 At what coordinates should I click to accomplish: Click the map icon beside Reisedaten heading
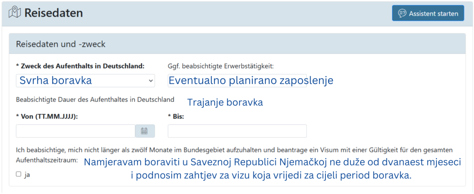[14, 13]
